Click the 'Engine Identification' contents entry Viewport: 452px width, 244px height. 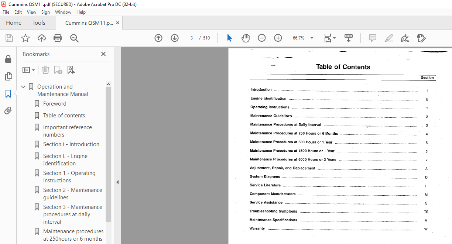click(x=268, y=99)
